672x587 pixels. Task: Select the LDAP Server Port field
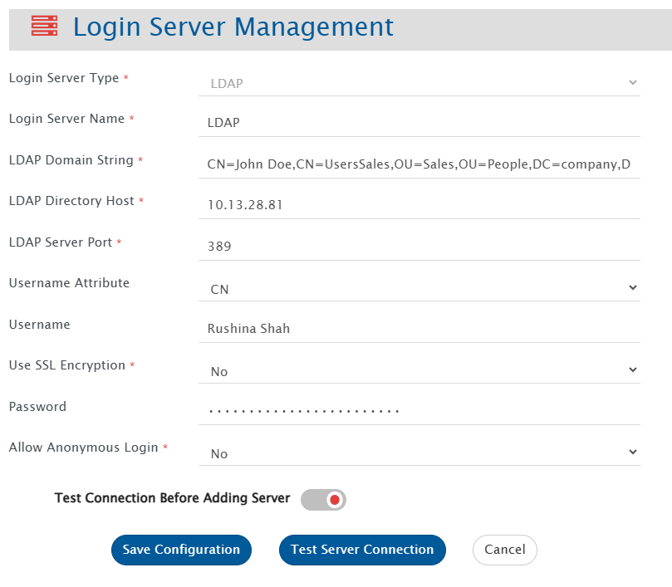419,247
